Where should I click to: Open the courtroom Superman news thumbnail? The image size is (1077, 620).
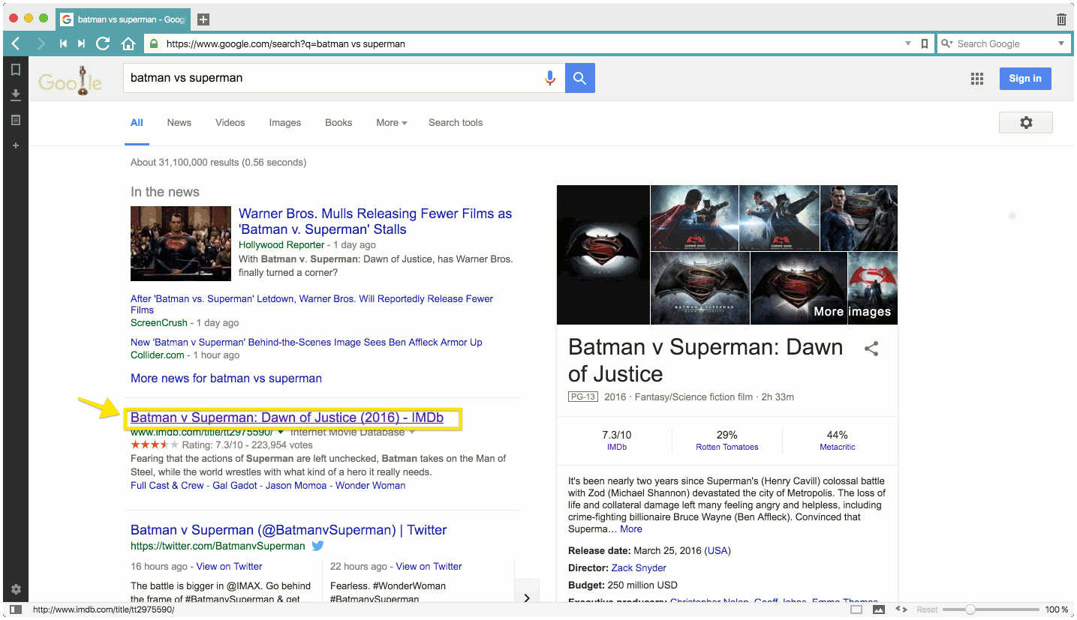181,244
